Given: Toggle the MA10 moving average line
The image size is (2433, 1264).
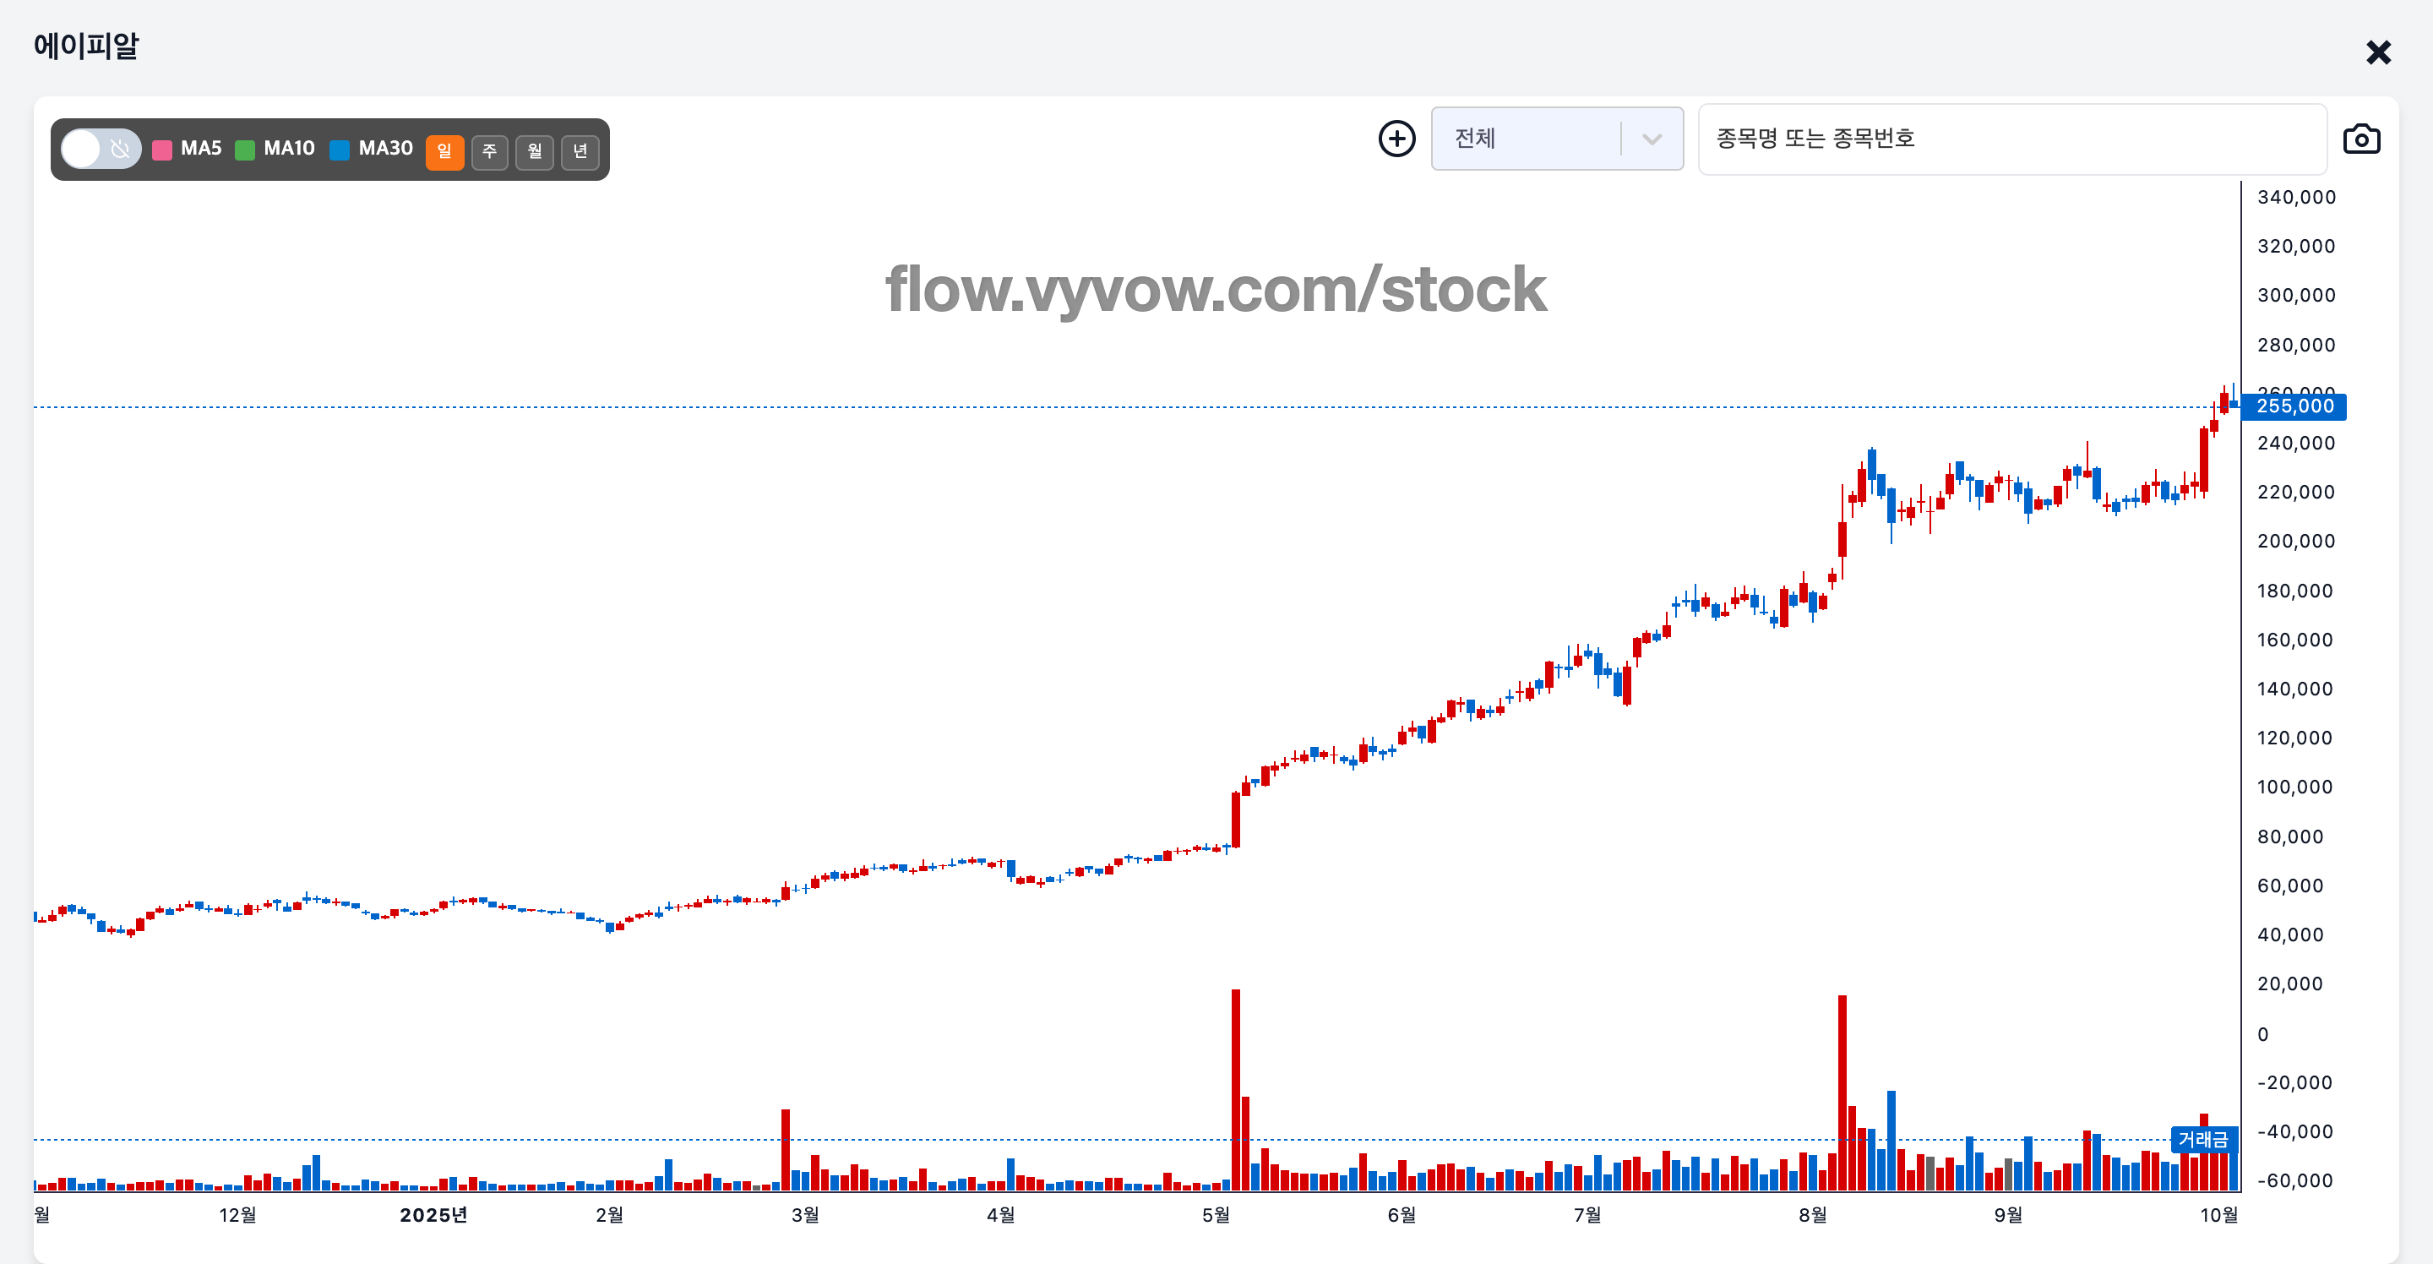Looking at the screenshot, I should tap(289, 149).
